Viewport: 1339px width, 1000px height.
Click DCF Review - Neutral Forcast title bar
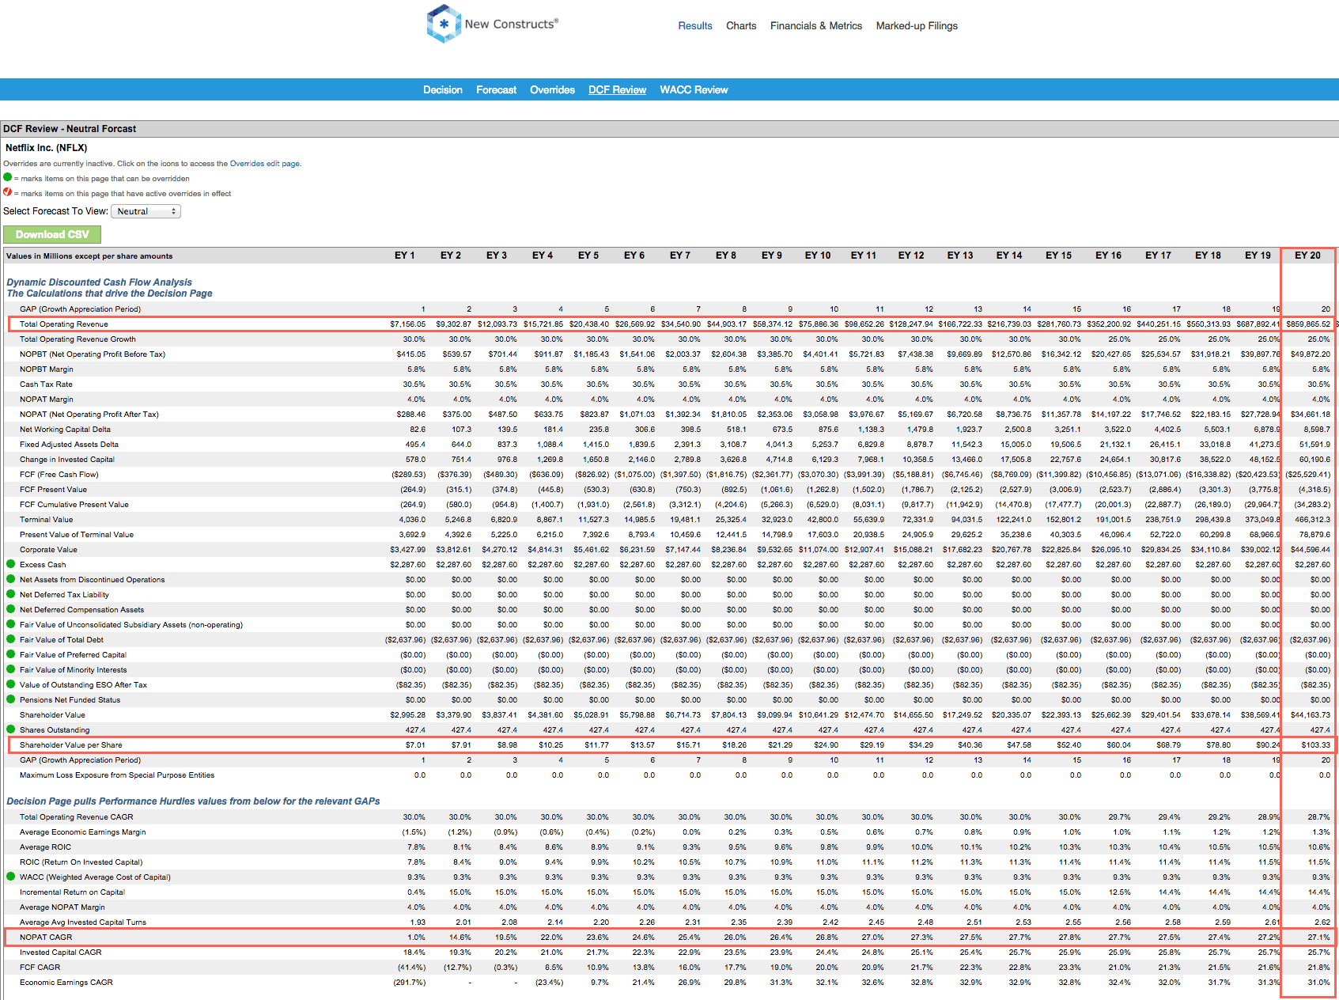pyautogui.click(x=669, y=129)
